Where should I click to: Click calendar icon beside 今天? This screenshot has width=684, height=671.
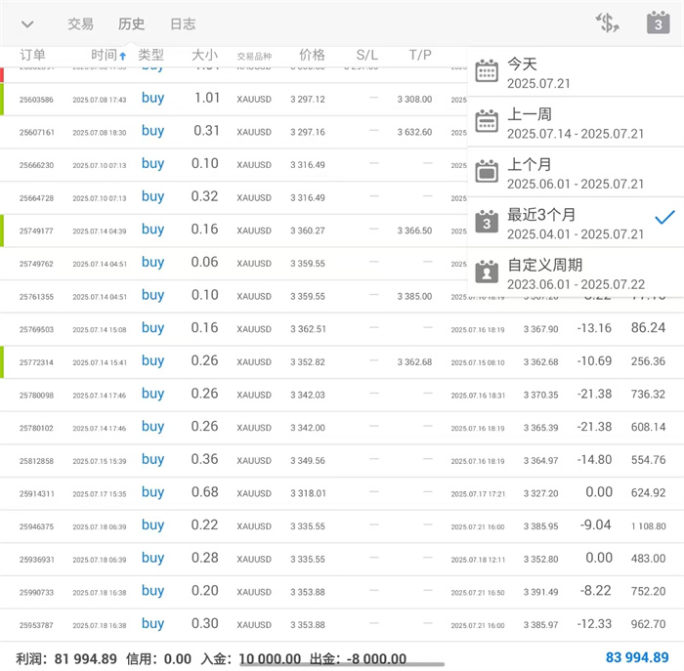pos(487,70)
